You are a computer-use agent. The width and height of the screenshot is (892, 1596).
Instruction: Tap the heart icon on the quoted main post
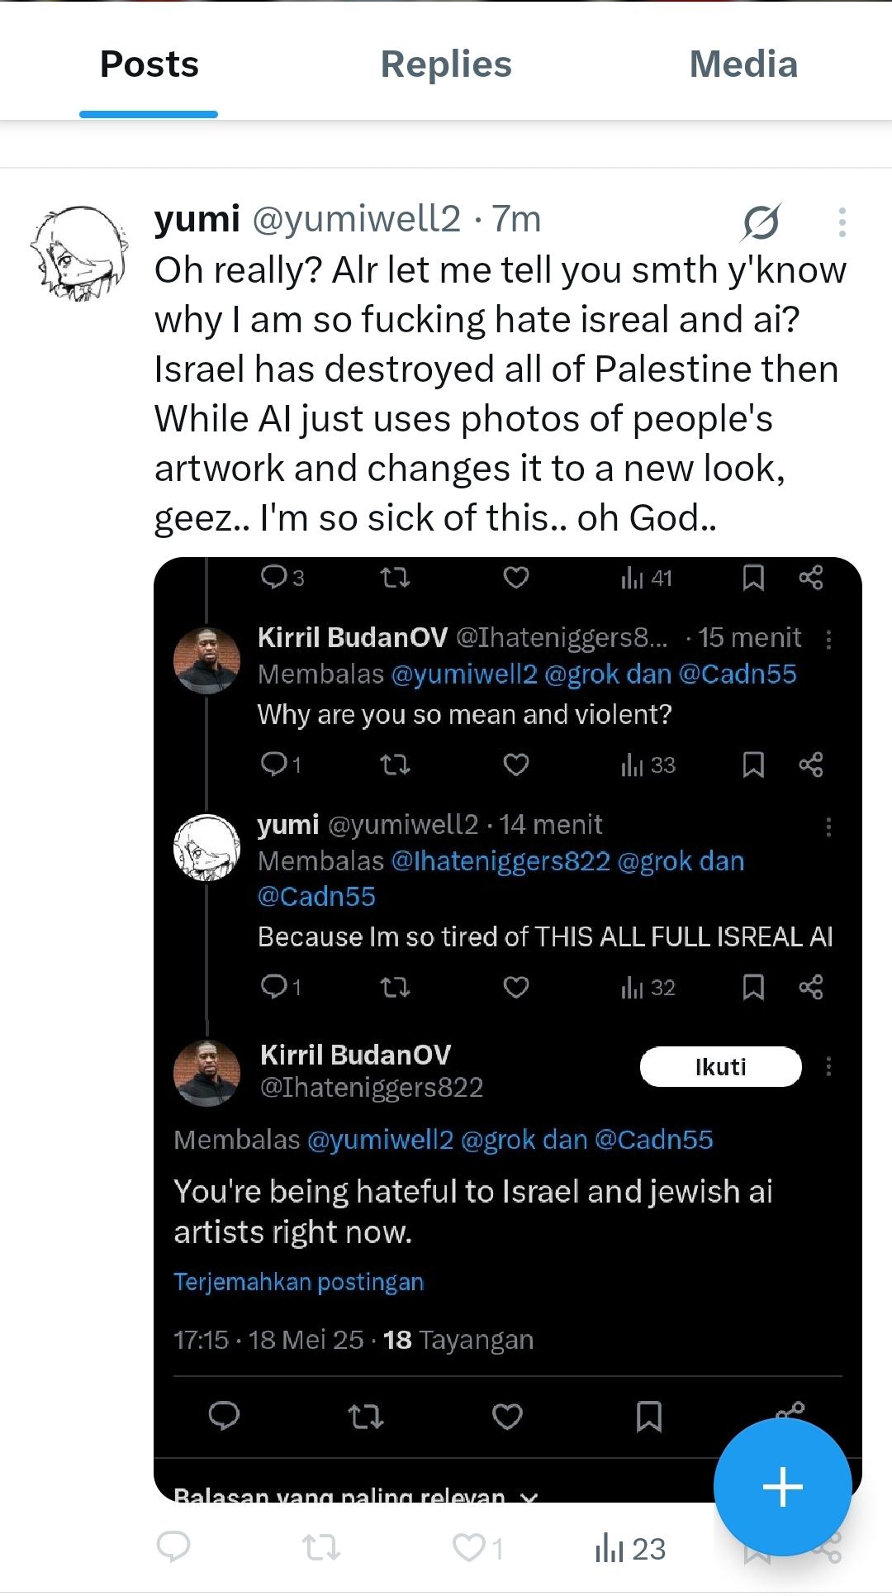coord(507,1416)
